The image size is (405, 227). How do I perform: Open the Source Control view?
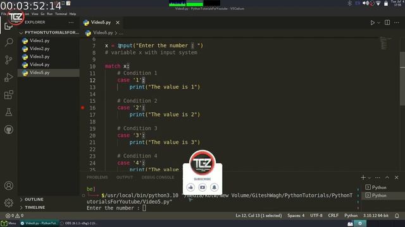coord(9,60)
